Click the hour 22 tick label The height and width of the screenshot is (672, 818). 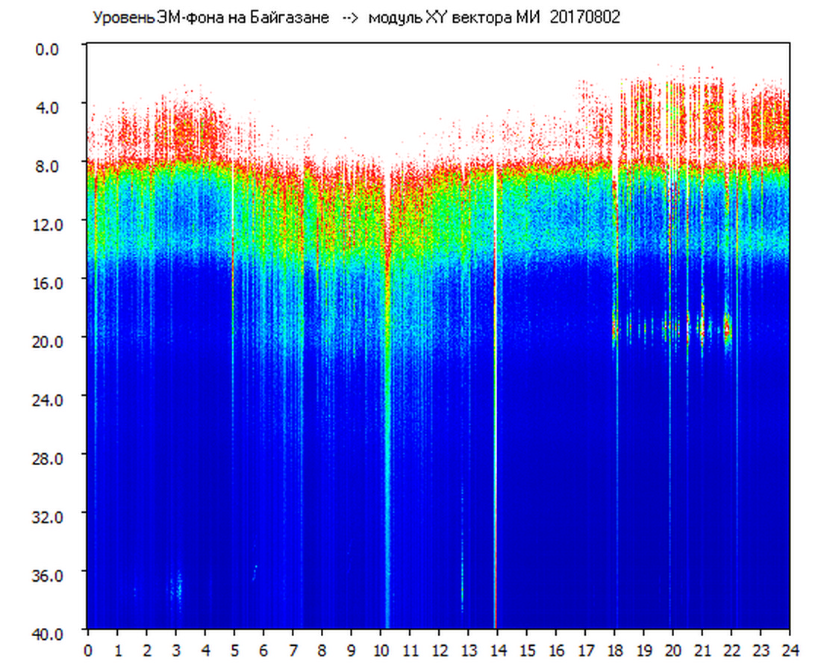coord(731,650)
